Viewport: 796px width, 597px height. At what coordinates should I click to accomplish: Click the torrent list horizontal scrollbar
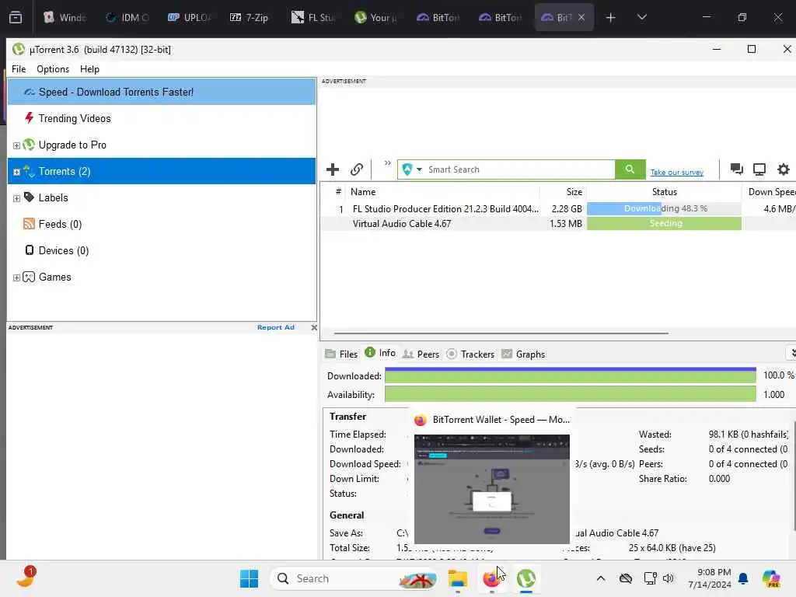tap(501, 333)
